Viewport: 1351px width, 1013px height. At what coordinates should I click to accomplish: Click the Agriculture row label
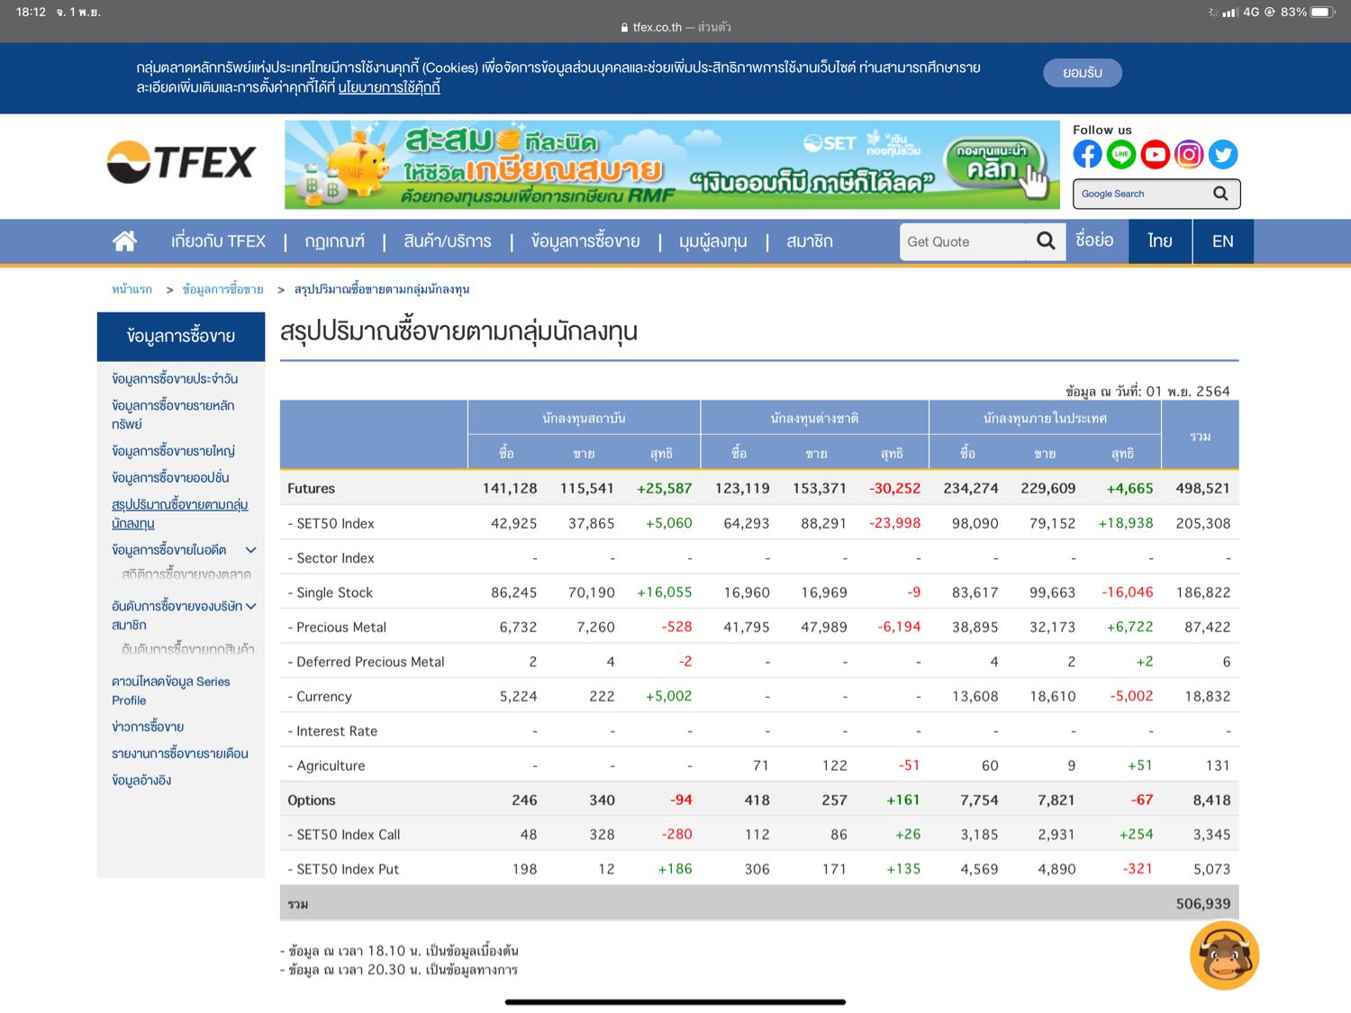[x=326, y=766]
